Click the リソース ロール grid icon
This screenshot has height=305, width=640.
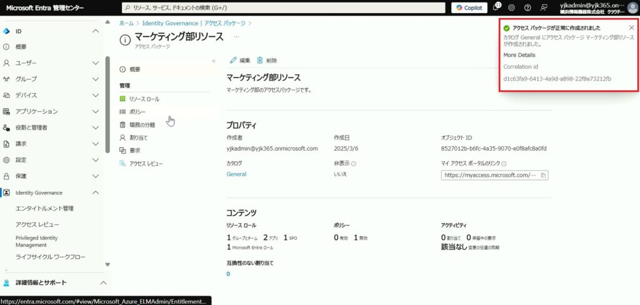coord(122,99)
